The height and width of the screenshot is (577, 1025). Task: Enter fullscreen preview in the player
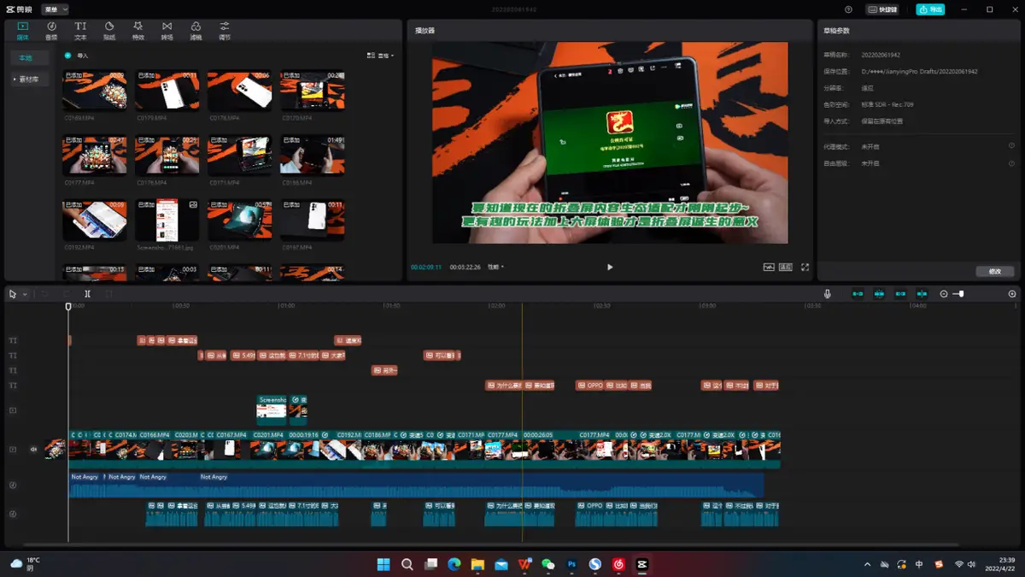(805, 267)
